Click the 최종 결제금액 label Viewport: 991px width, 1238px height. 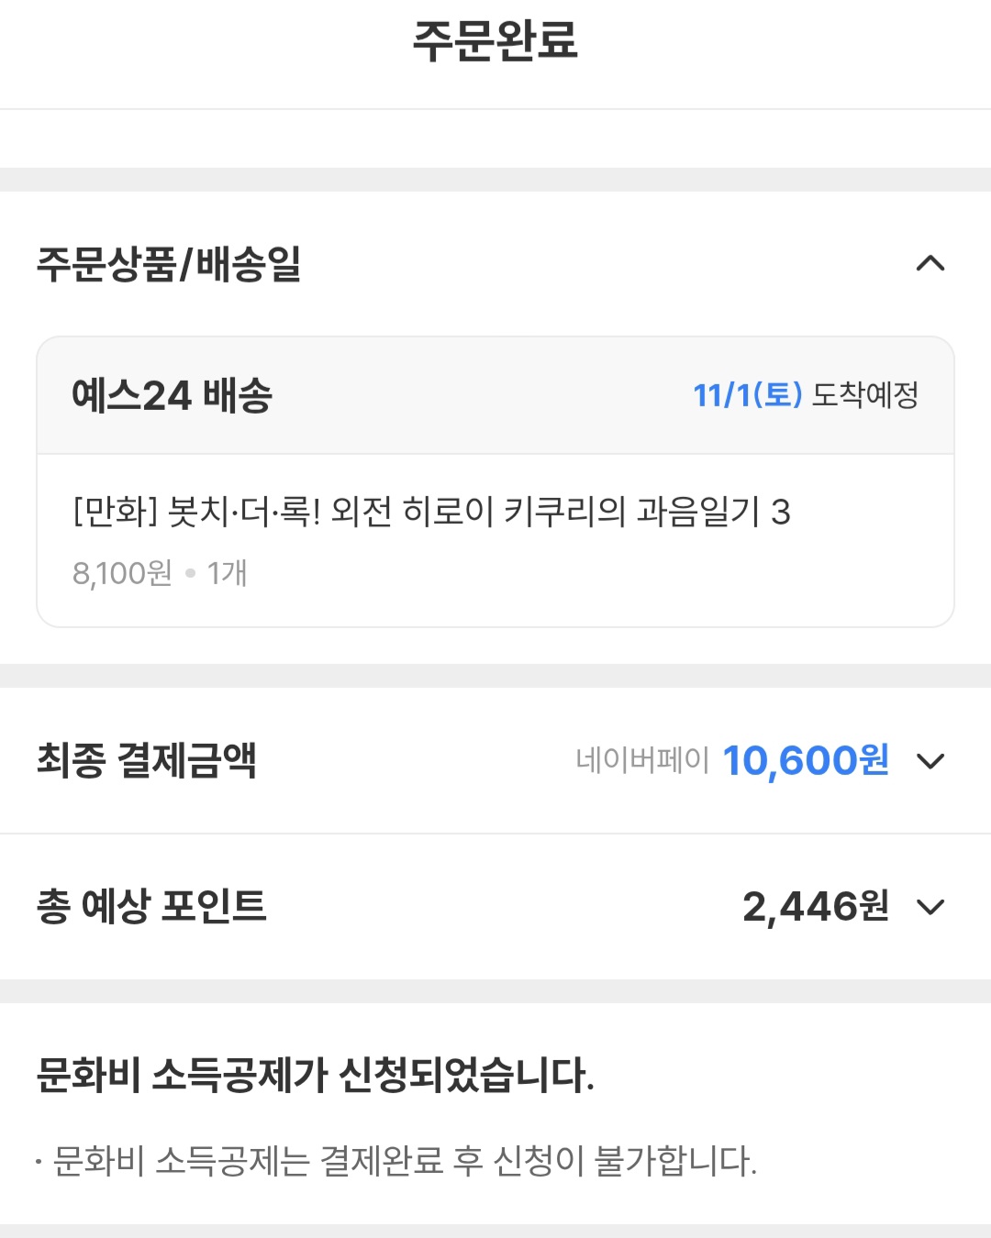tap(147, 760)
